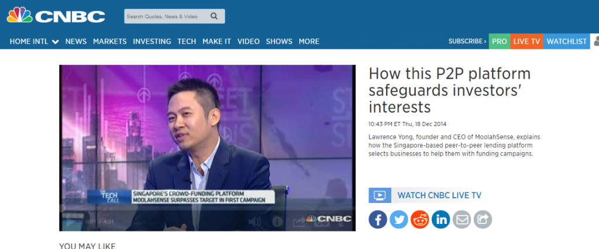Click the 'How this P2P platform' headline
This screenshot has width=599, height=249.
(450, 90)
